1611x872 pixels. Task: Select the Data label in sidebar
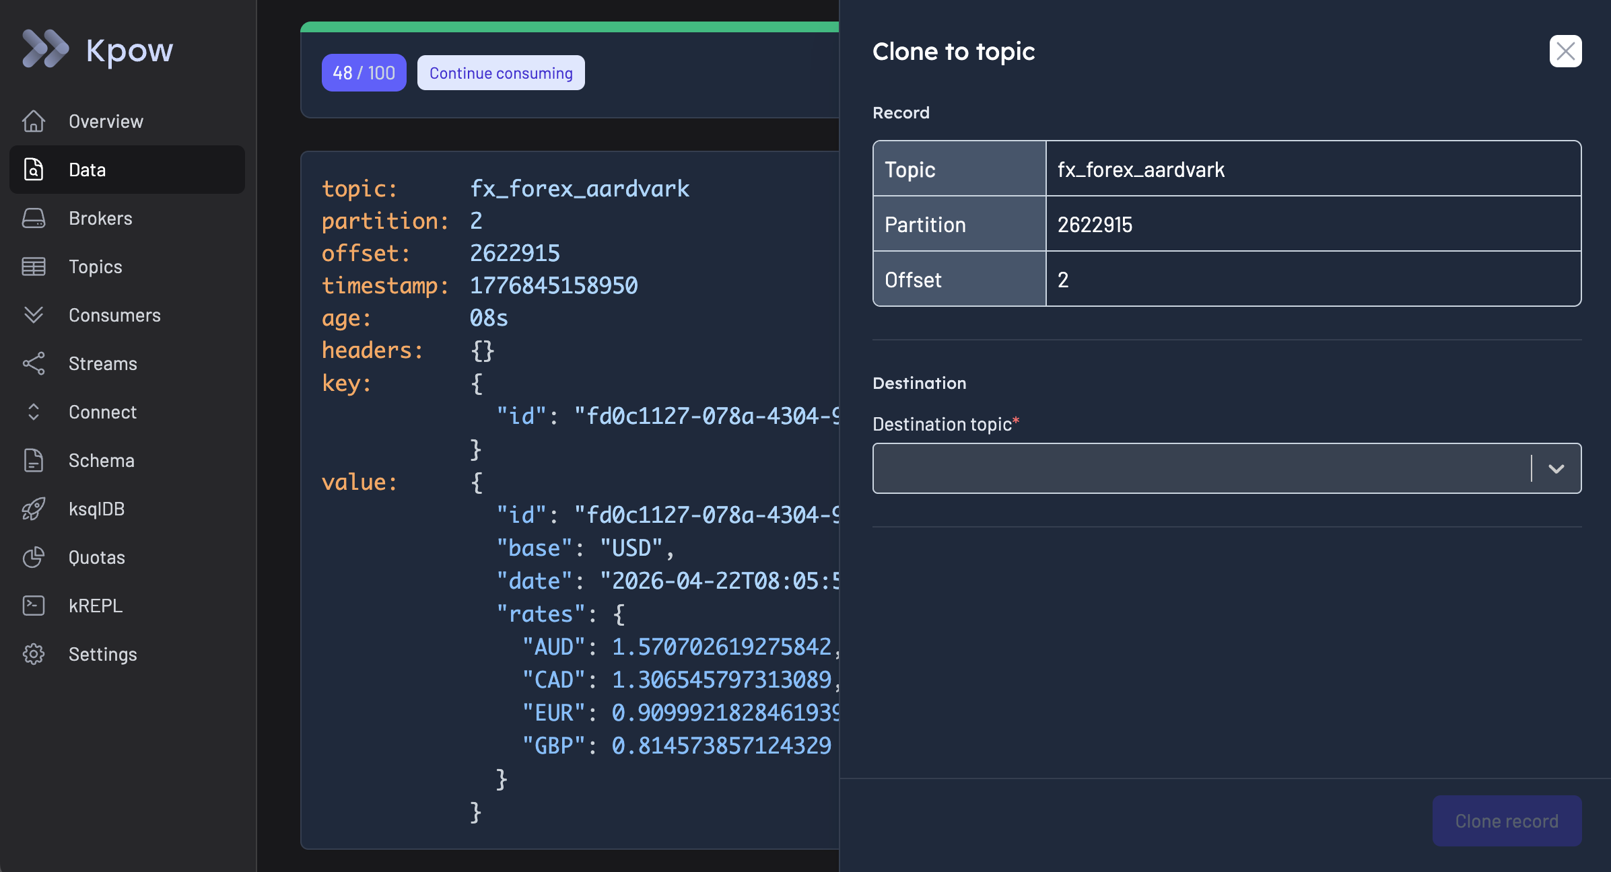(87, 170)
